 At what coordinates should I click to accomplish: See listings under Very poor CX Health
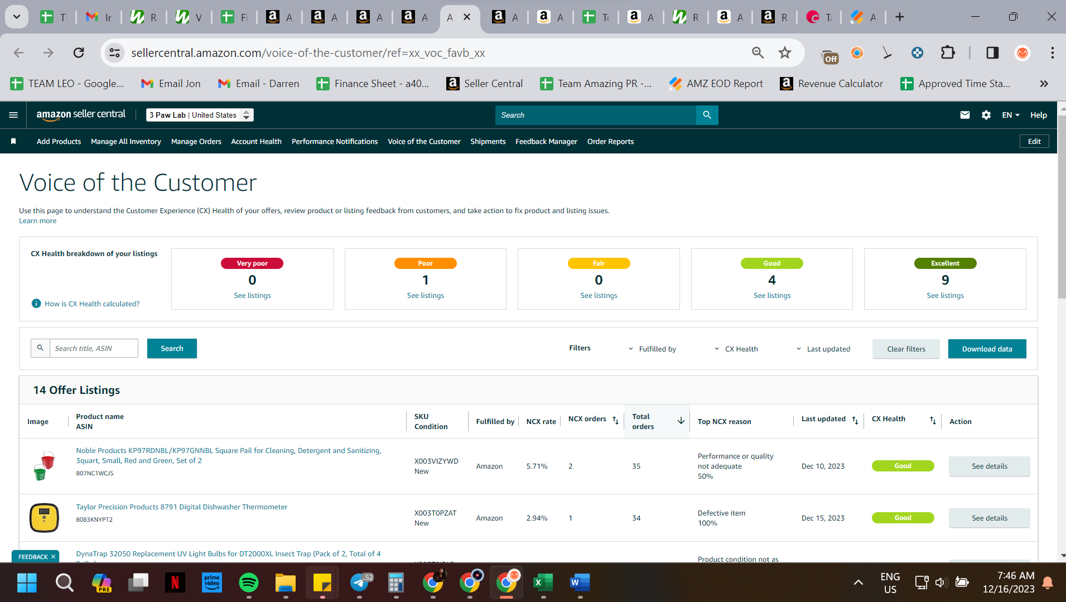(252, 295)
